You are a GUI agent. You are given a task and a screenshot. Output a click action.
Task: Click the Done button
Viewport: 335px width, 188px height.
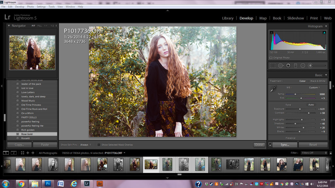pos(259,145)
